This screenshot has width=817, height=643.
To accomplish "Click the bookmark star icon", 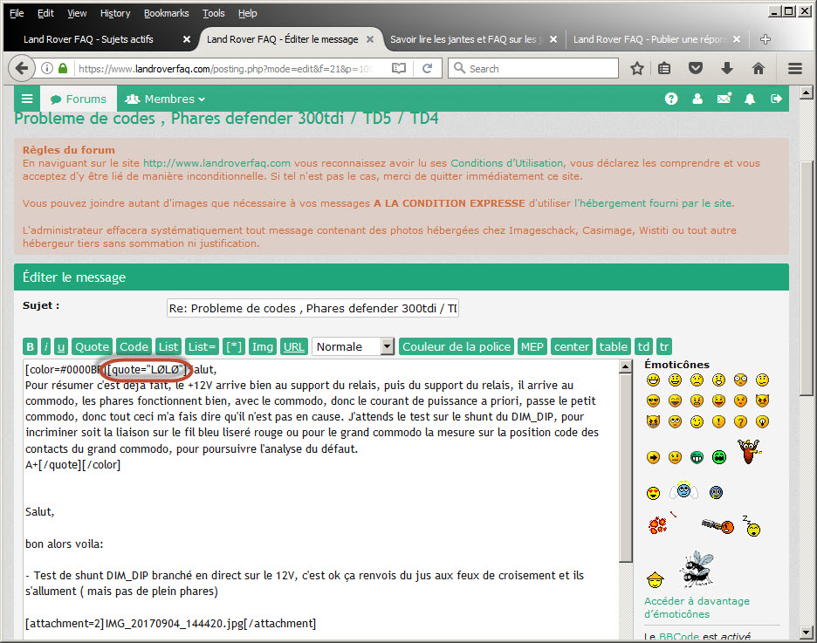I will click(x=637, y=68).
